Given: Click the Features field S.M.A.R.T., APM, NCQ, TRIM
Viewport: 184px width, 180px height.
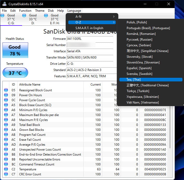Looking at the screenshot, I should (92, 76).
